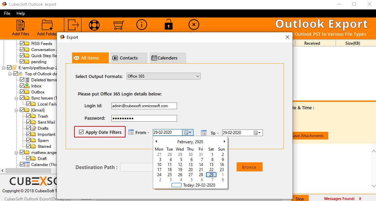This screenshot has height=201, width=376.
Task: Open the Select Output Formats dropdown
Action: [x=197, y=76]
